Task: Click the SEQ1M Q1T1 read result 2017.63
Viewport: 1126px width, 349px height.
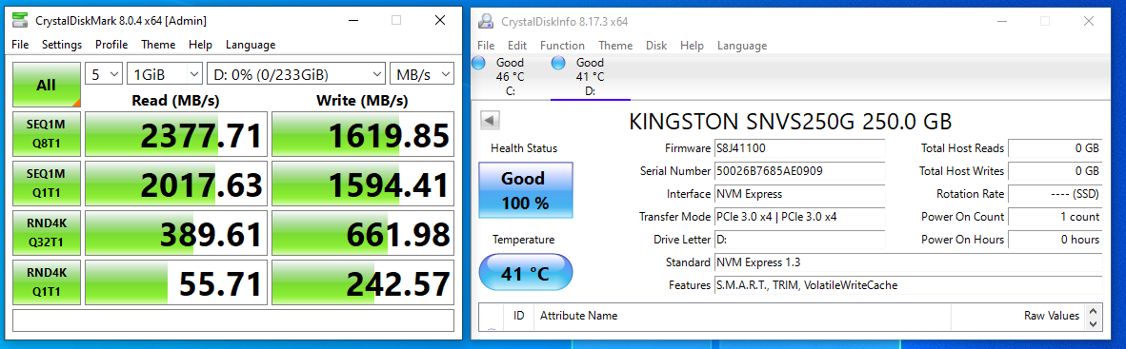Action: [x=176, y=184]
